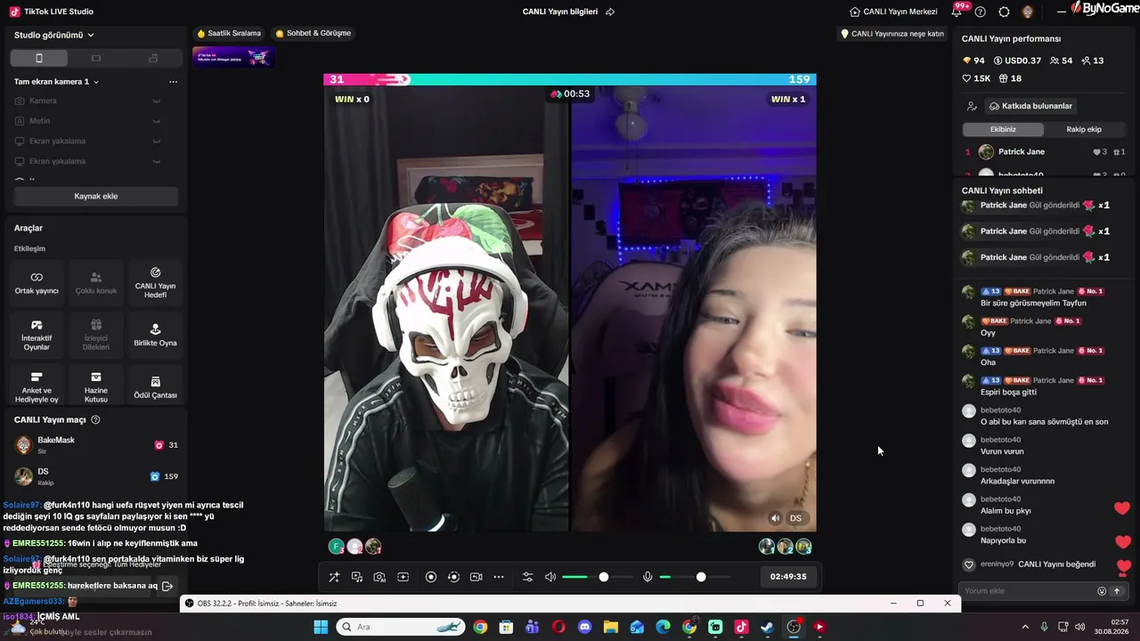Screen dimensions: 1140x641
Task: Open Steam from the taskbar
Action: click(x=767, y=627)
